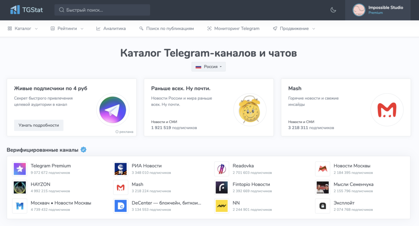Click the yellow NN channel icon

222,206
